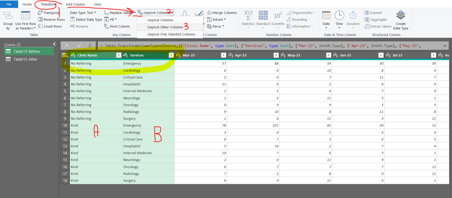Click Extract Values
The image size is (452, 198).
(x=378, y=26)
